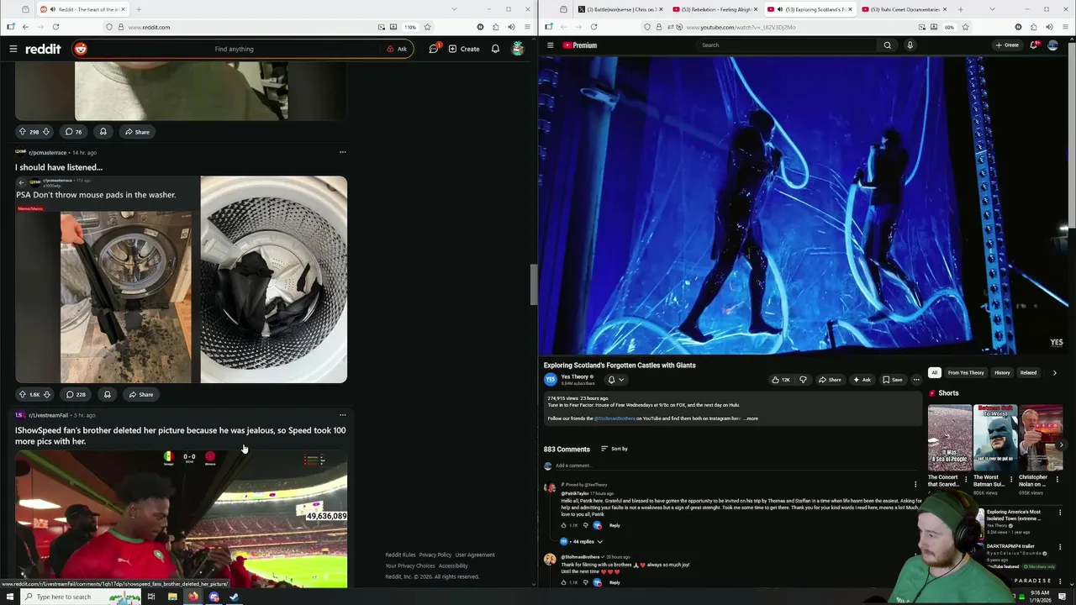
Task: Show next Shorts with arrow button
Action: coord(1062,445)
